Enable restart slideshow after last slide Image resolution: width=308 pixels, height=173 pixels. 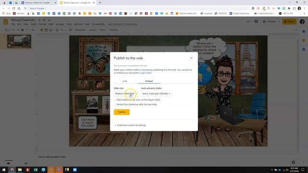(115, 105)
